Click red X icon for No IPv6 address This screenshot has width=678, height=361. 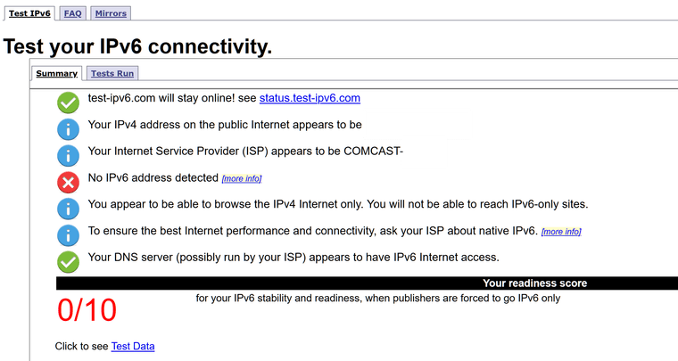(69, 182)
